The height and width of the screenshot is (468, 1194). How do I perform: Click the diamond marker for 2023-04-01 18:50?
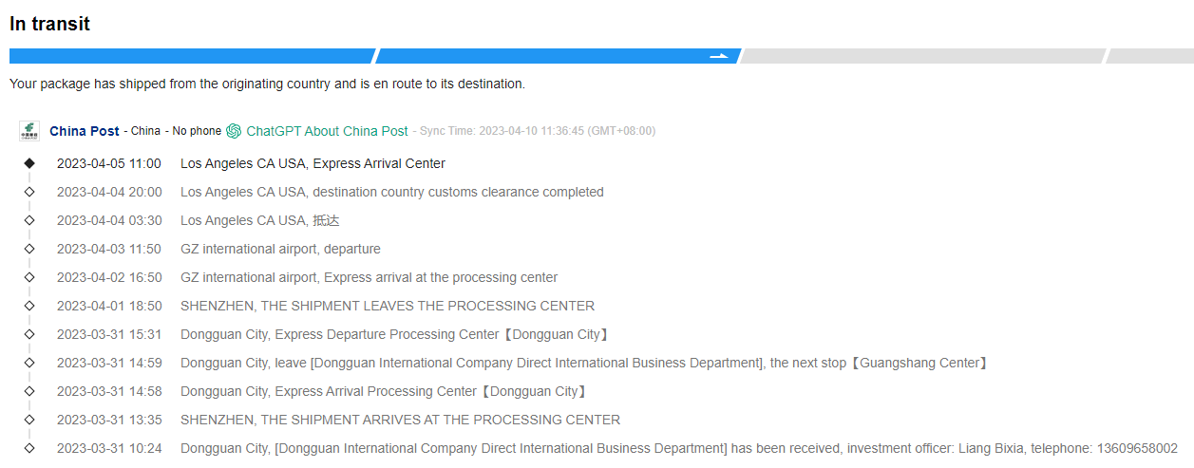[x=29, y=306]
